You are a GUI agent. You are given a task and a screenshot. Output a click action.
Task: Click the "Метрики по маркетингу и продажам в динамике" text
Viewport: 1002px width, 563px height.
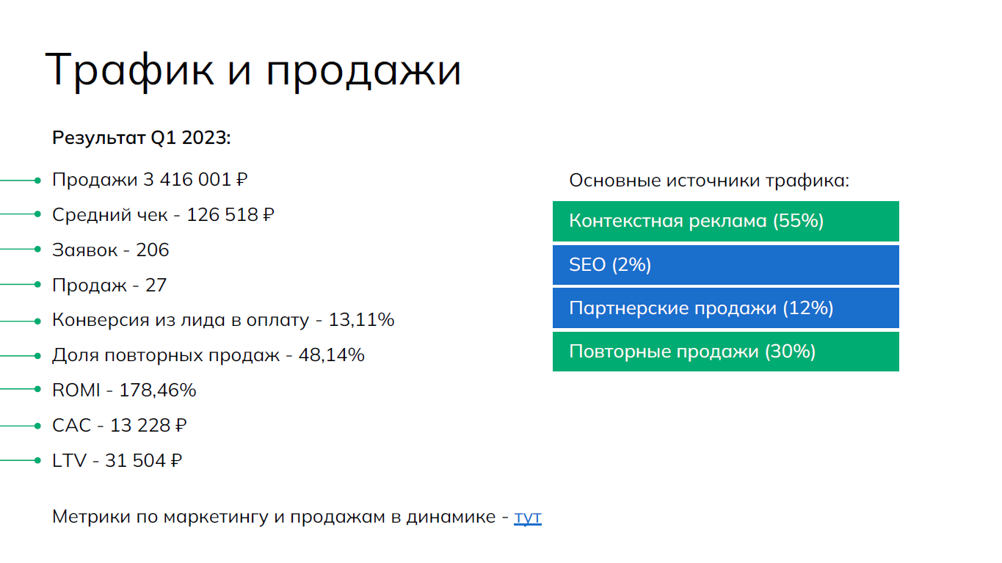274,517
